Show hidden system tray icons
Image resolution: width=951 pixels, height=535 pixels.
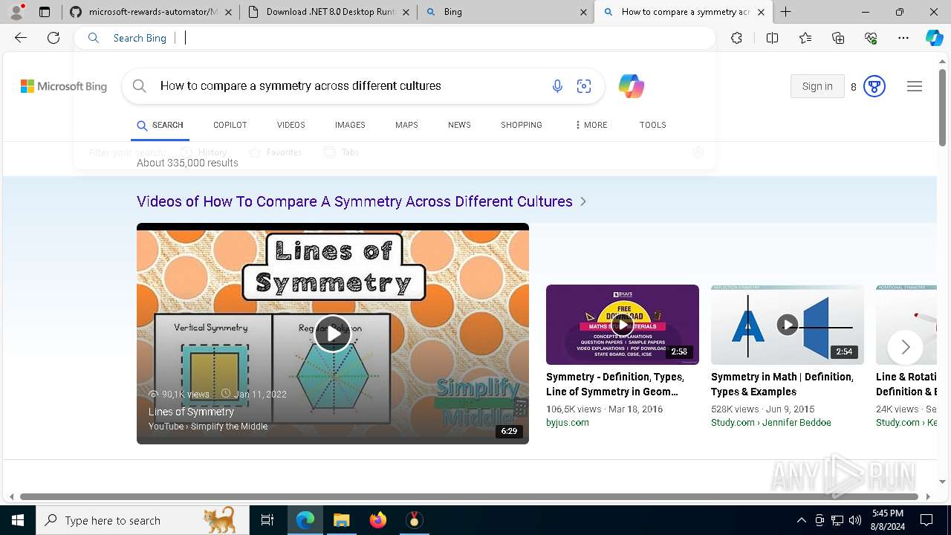click(801, 520)
